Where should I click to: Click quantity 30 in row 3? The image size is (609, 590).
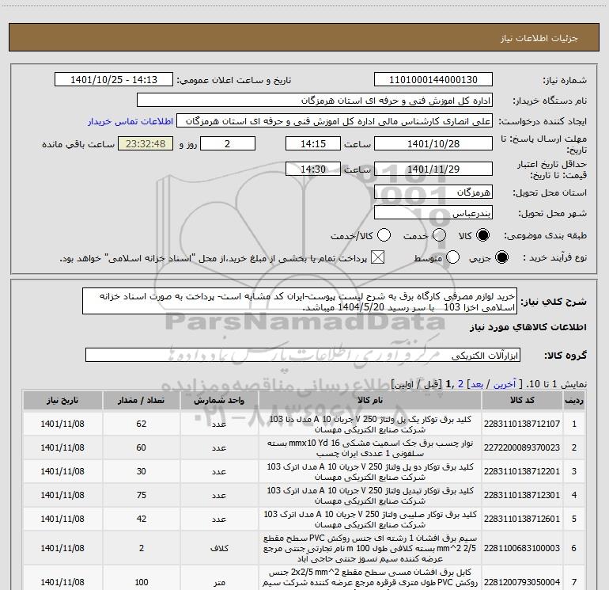point(142,471)
